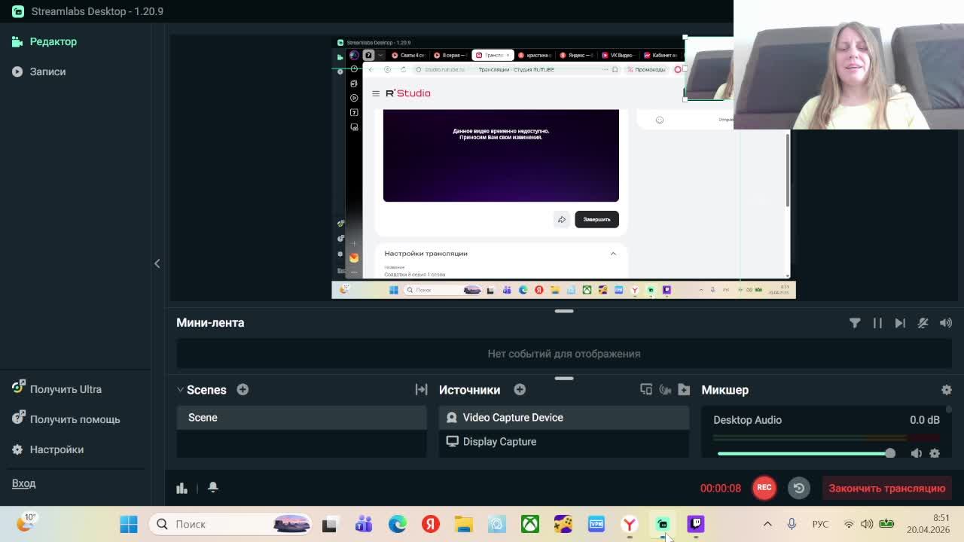The image size is (964, 542).
Task: Collapse Настройки трансляции section in preview
Action: click(613, 254)
